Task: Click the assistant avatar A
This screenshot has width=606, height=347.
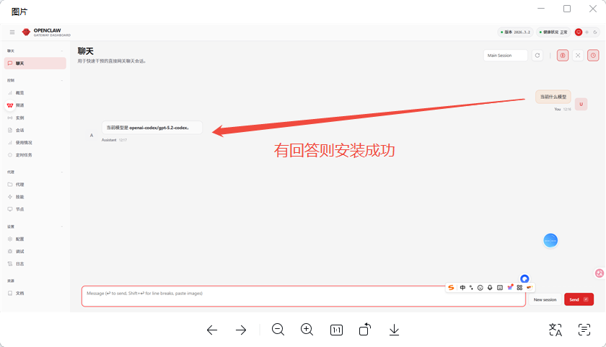Action: tap(92, 135)
